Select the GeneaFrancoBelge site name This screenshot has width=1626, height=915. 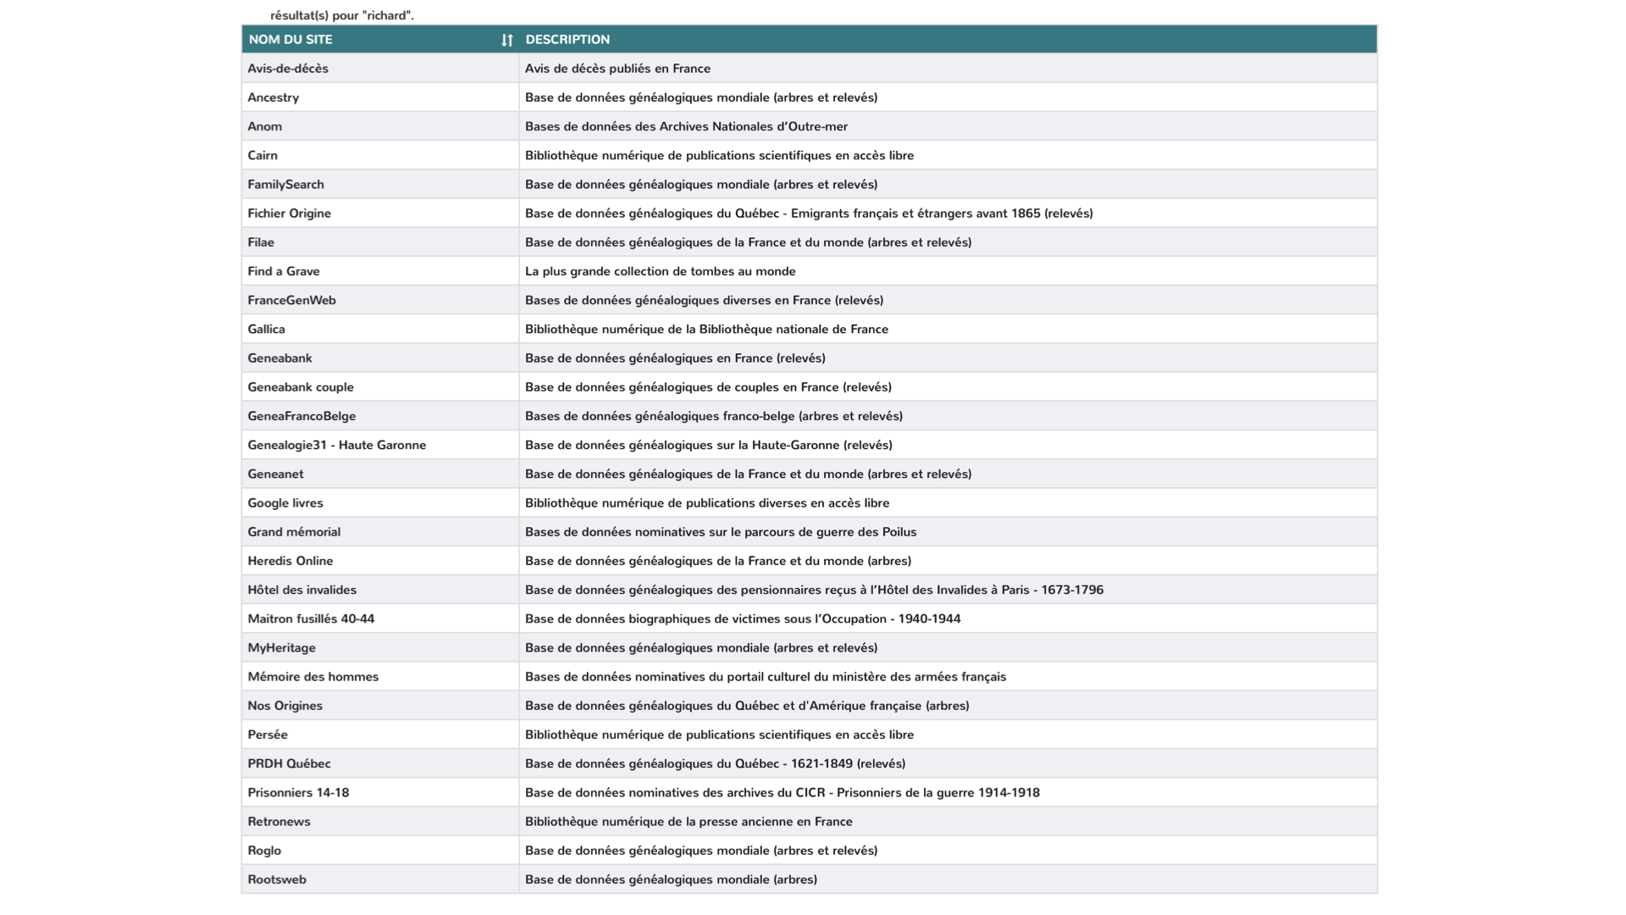tap(301, 416)
